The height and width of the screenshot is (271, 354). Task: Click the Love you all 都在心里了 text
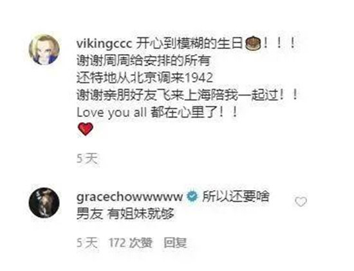[157, 112]
